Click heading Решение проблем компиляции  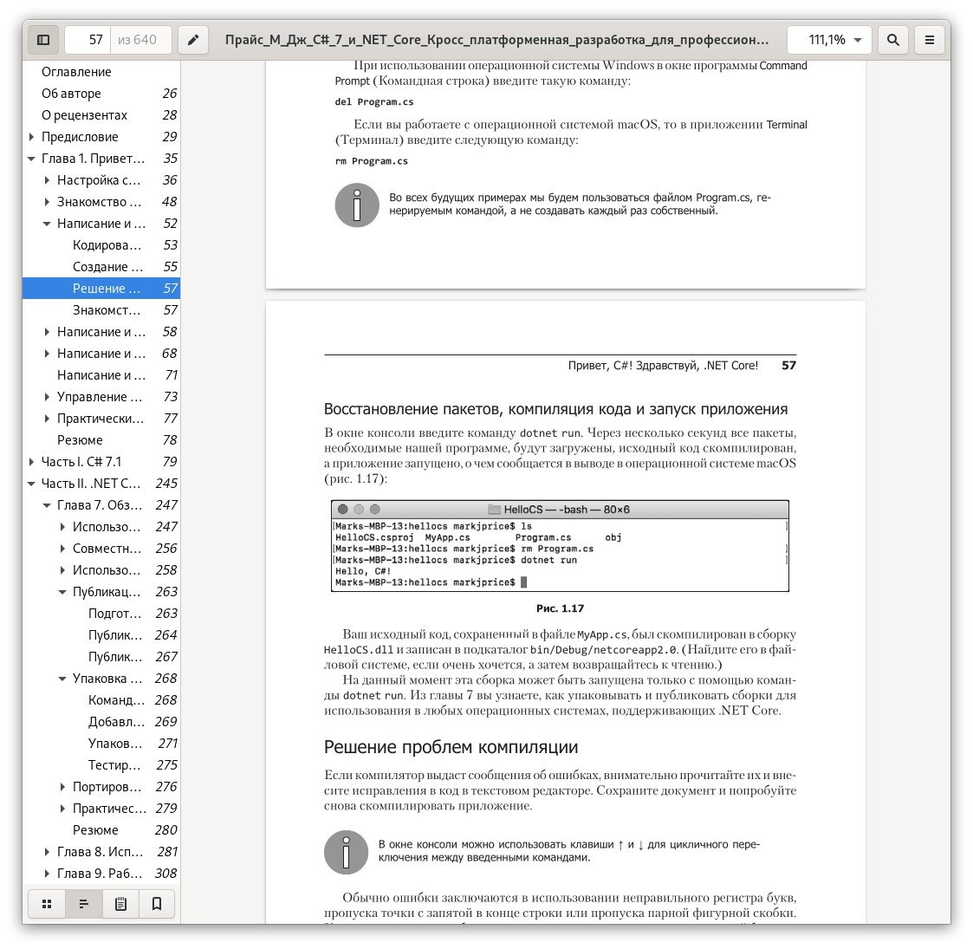point(451,747)
